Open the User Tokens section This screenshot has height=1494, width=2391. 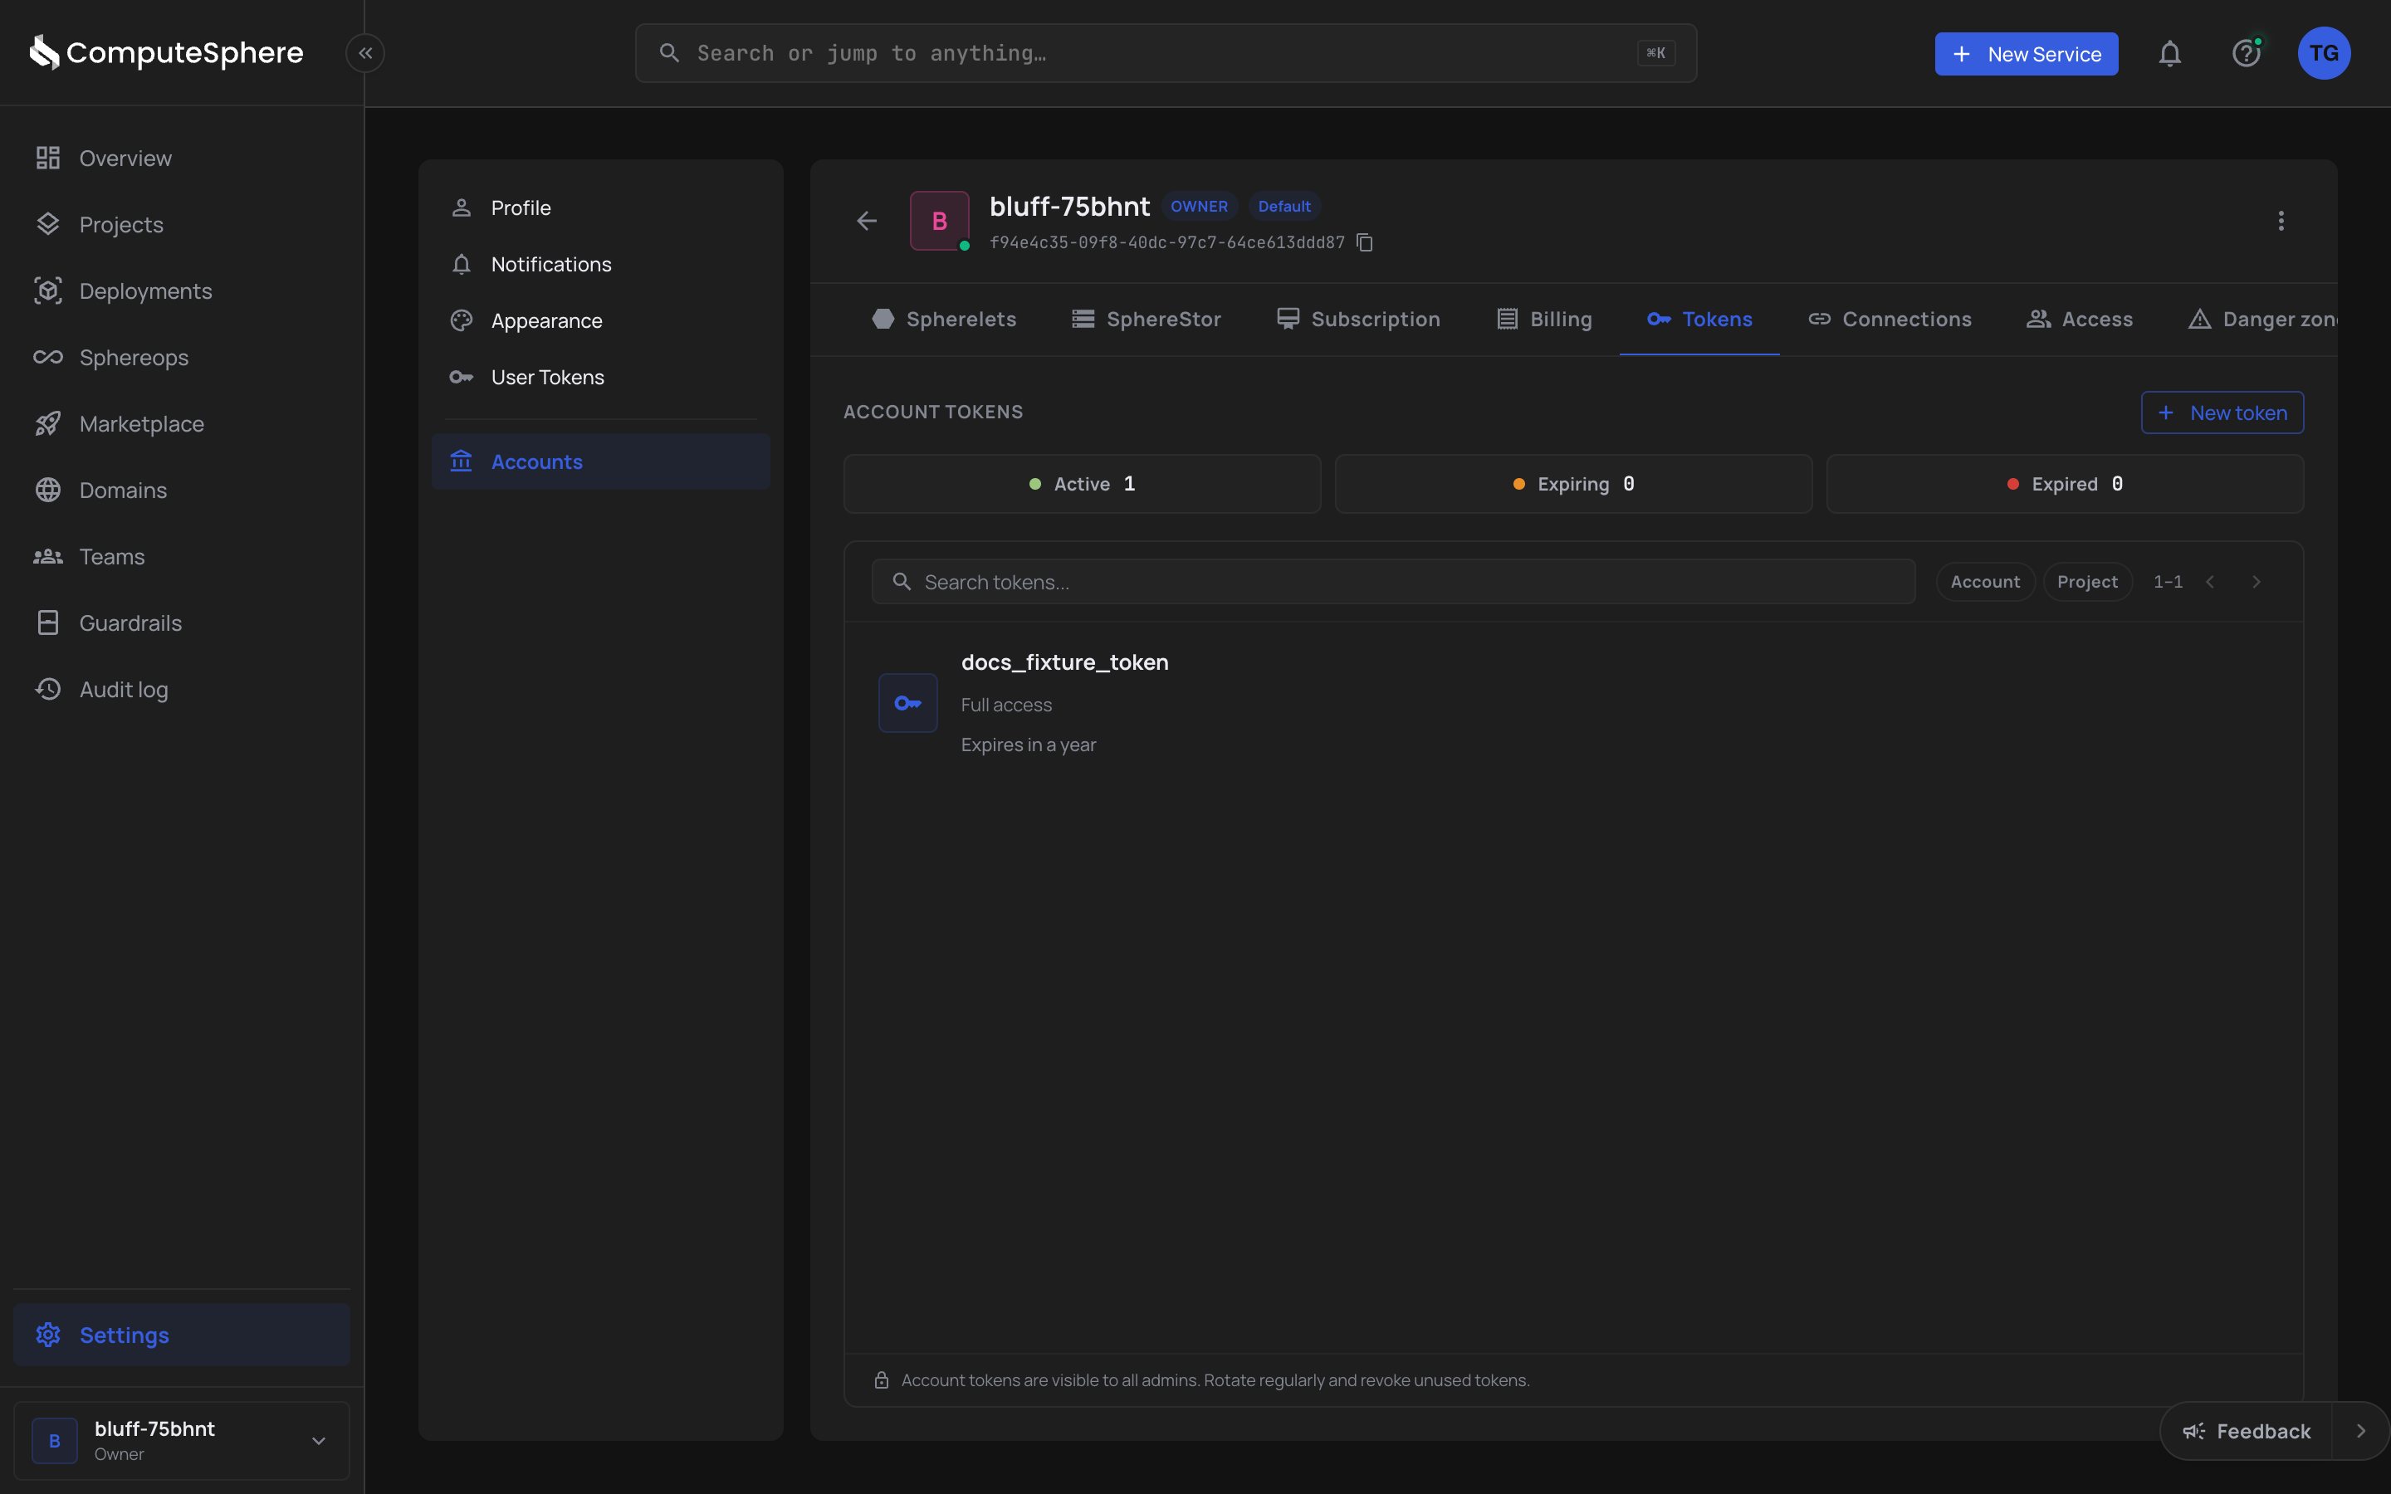[x=601, y=377]
